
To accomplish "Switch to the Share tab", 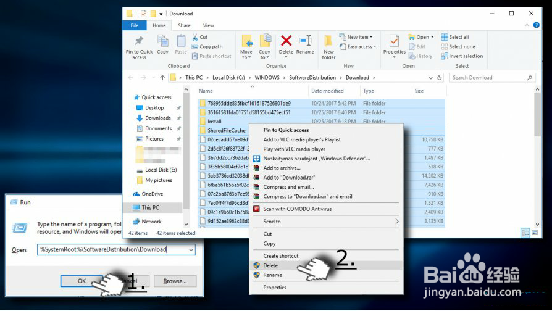I will click(x=184, y=25).
